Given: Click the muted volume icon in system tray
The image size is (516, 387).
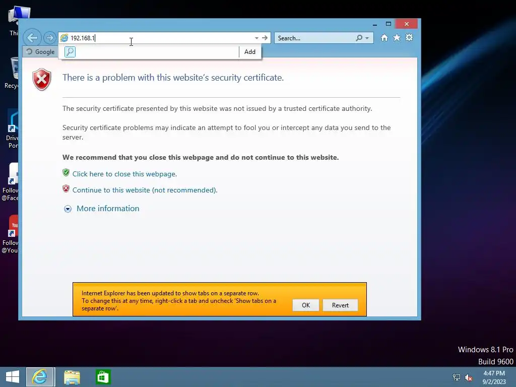Looking at the screenshot, I should (468, 377).
